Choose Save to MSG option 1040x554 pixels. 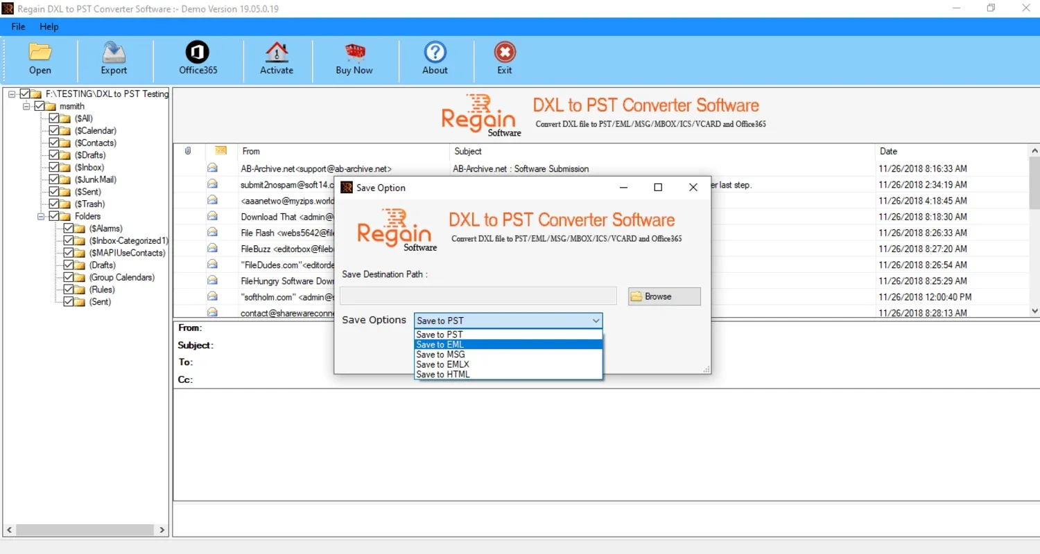pyautogui.click(x=508, y=355)
